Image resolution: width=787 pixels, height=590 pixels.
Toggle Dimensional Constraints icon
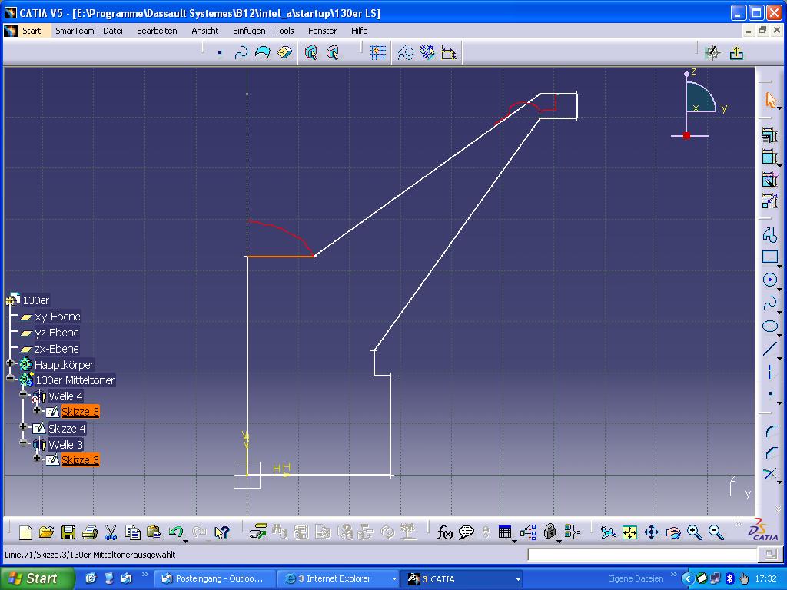449,53
